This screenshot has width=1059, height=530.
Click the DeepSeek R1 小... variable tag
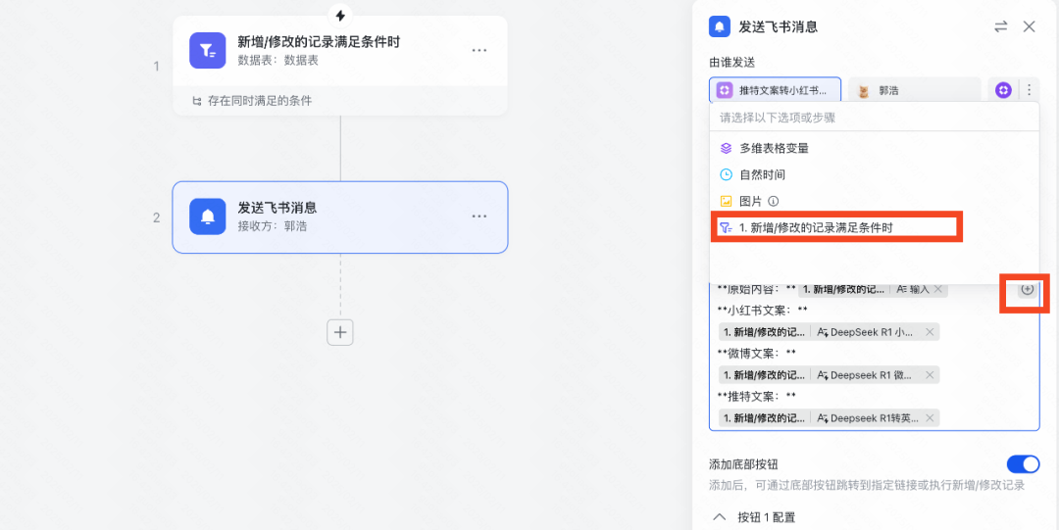coord(829,332)
